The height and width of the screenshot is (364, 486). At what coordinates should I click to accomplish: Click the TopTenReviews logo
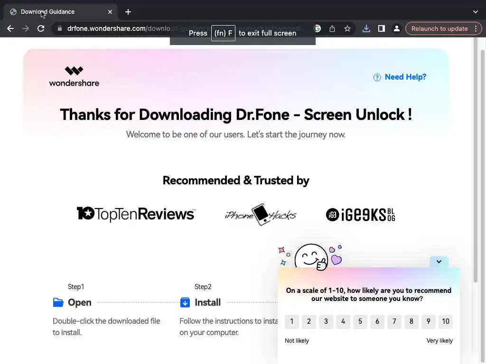pyautogui.click(x=136, y=214)
